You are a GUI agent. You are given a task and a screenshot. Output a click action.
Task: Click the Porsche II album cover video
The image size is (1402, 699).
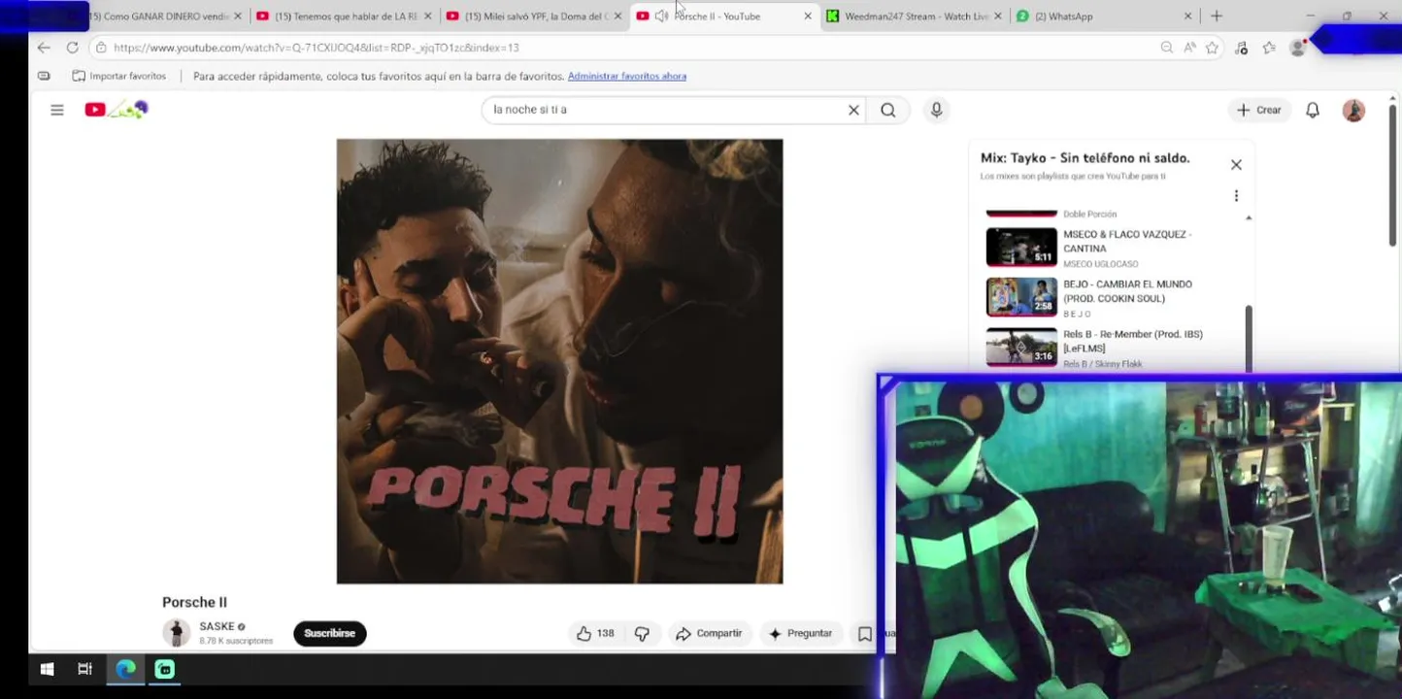[x=559, y=361]
